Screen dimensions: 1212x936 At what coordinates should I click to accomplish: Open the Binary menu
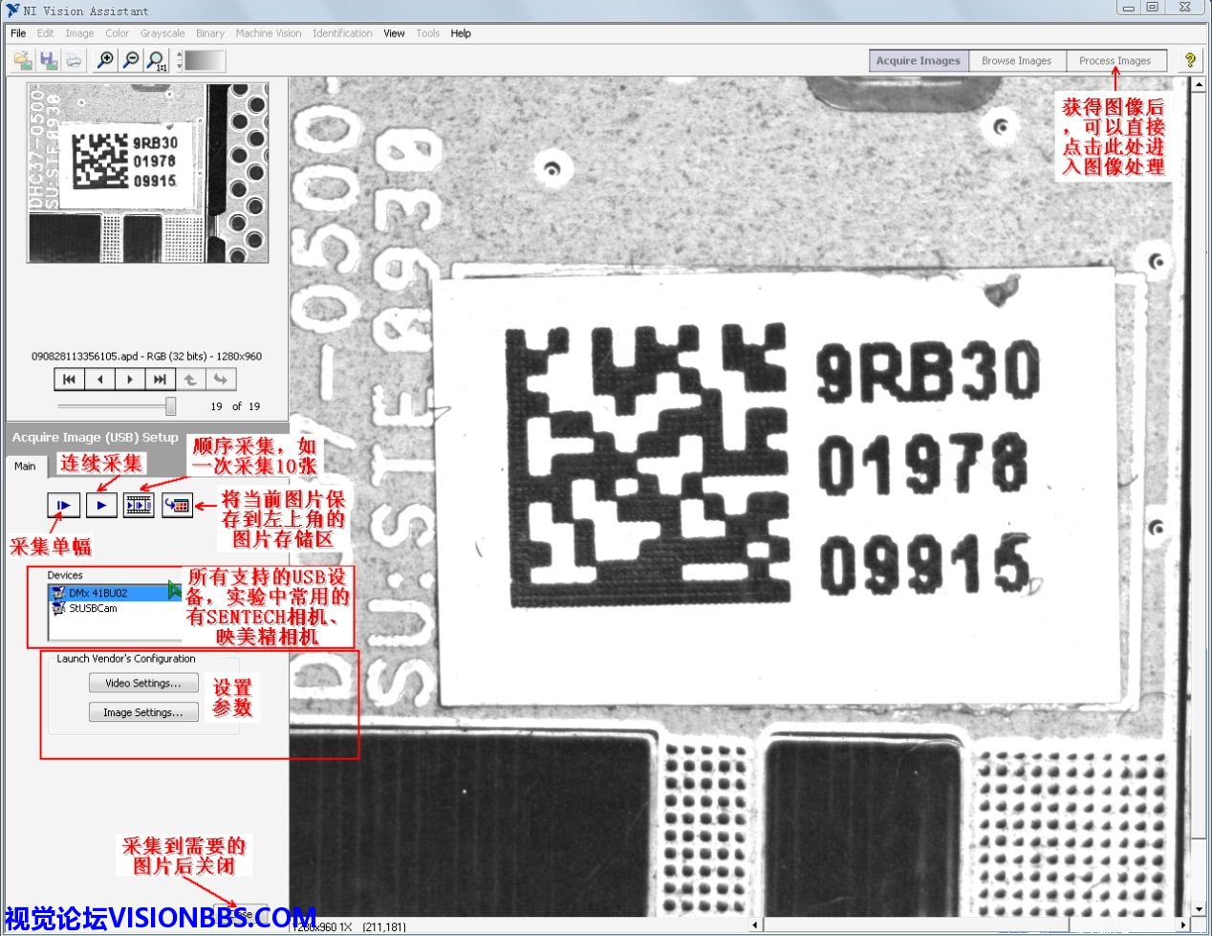(x=210, y=33)
